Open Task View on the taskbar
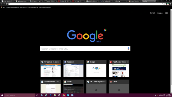172x97 pixels. coord(37,95)
